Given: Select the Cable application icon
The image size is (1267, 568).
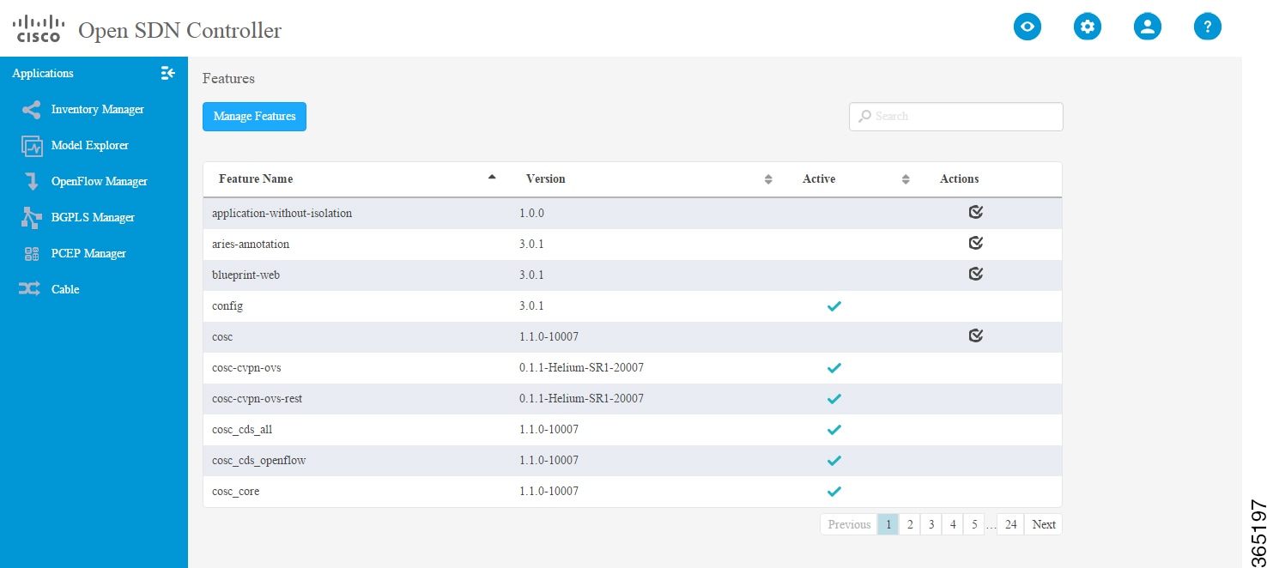Looking at the screenshot, I should [x=65, y=289].
